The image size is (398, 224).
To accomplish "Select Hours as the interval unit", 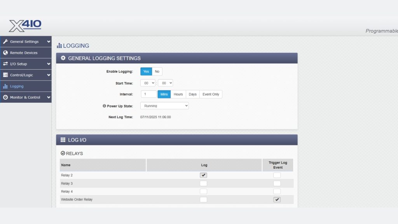I will tap(178, 94).
